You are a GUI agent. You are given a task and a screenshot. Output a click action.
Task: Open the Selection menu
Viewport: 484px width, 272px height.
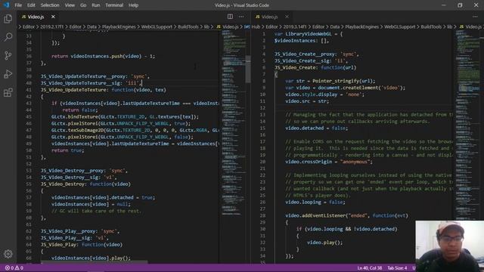tap(50, 5)
